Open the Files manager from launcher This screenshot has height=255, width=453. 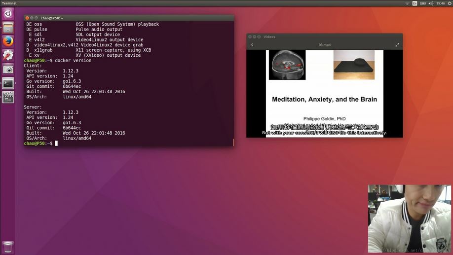(x=8, y=28)
